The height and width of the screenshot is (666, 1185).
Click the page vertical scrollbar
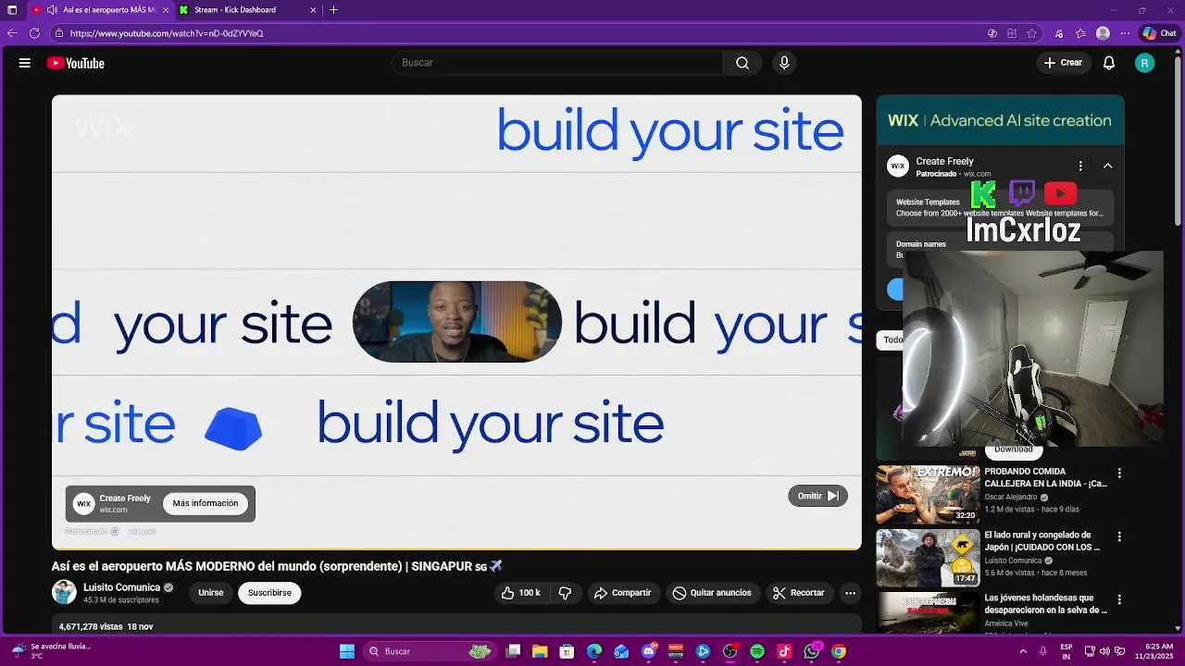(x=1179, y=139)
